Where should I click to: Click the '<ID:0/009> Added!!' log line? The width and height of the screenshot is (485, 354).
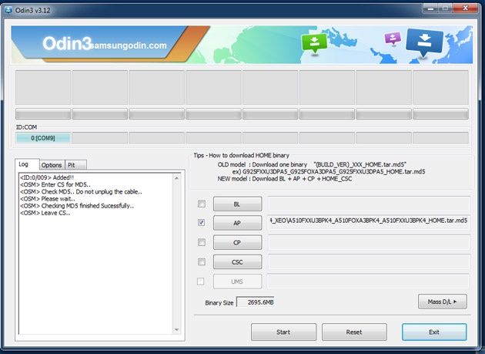[47, 177]
